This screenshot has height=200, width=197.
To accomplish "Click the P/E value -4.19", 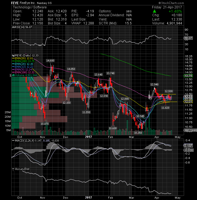I will tap(90, 11).
